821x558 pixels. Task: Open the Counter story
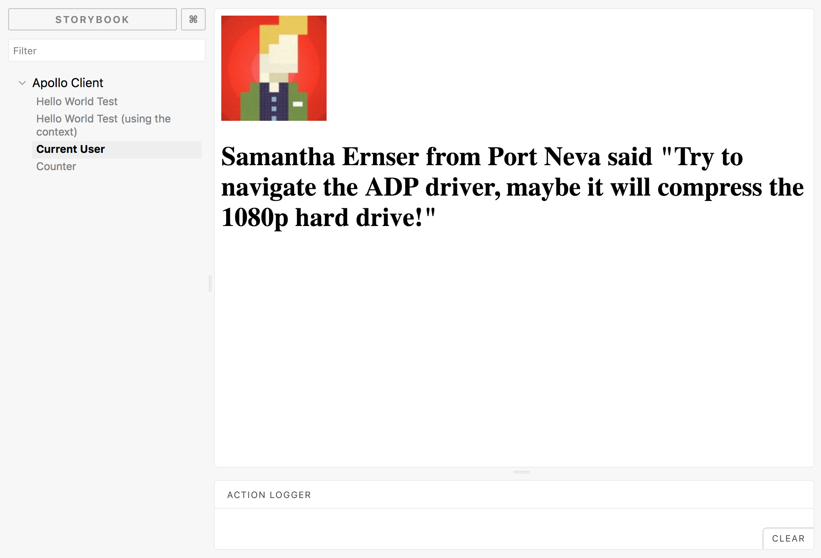[x=56, y=166]
